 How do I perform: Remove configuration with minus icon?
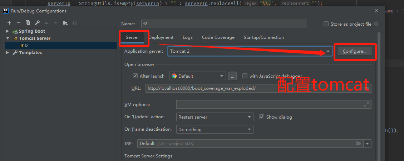click(x=19, y=23)
